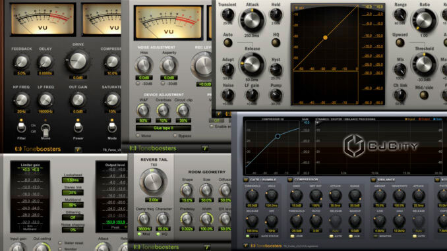Enable the Upward LED in compressor plugin

point(400,43)
